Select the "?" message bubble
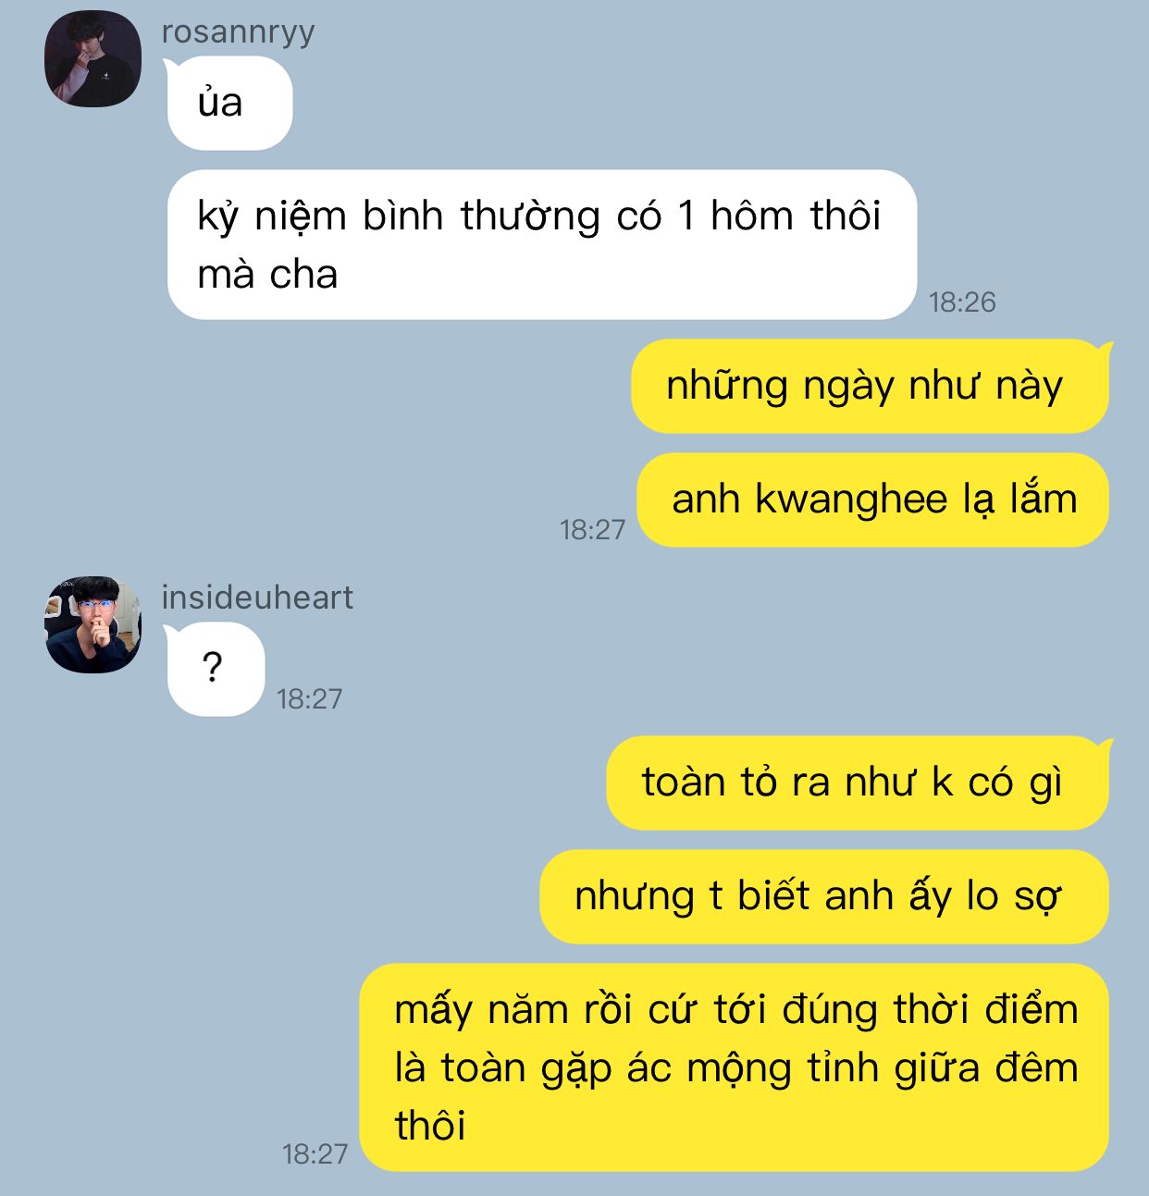This screenshot has height=1196, width=1149. (216, 669)
